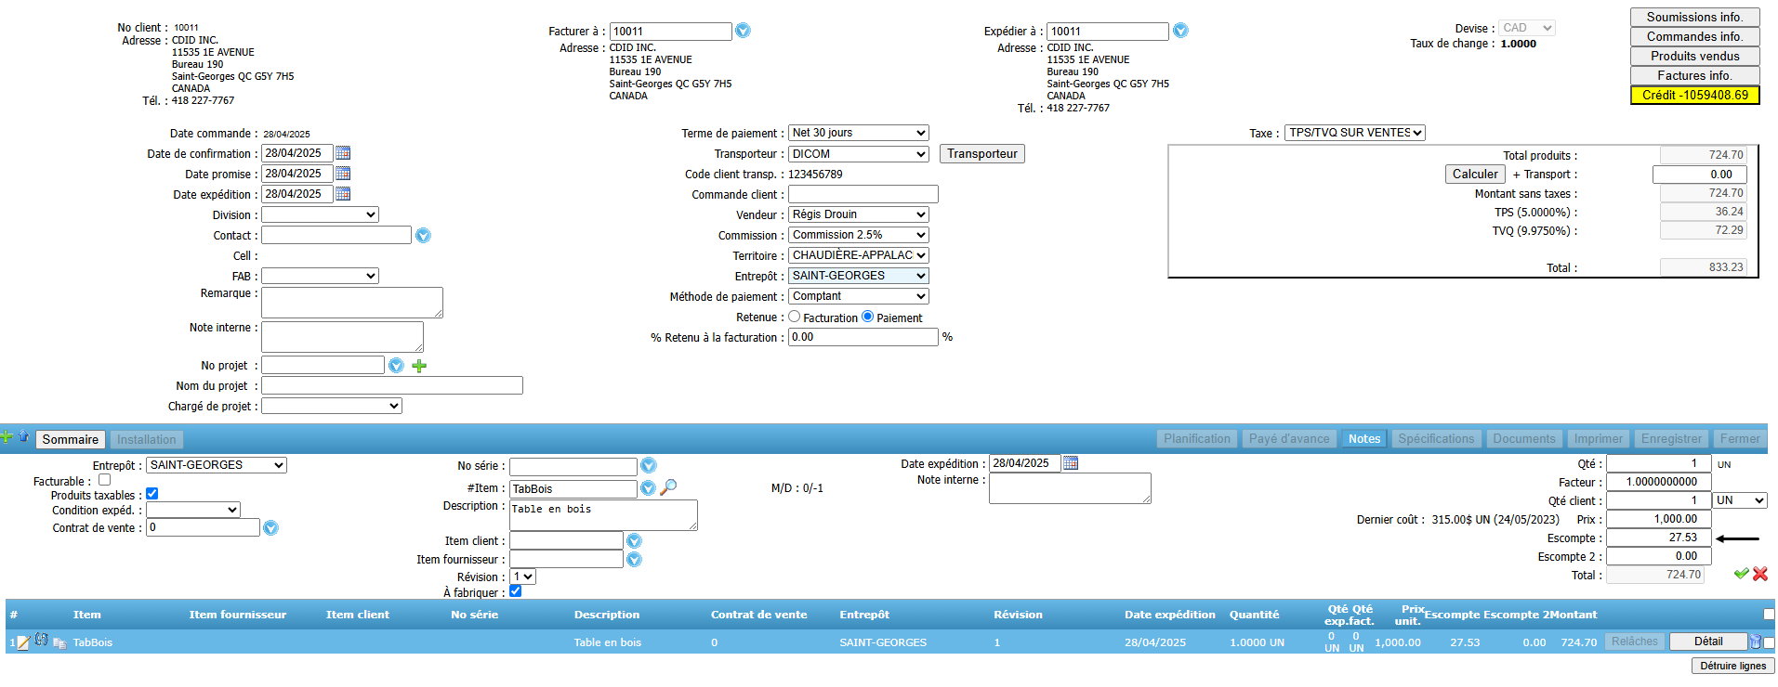Click the magnifier search icon next to #Item
Screen dimensions: 1778x687
coord(668,487)
